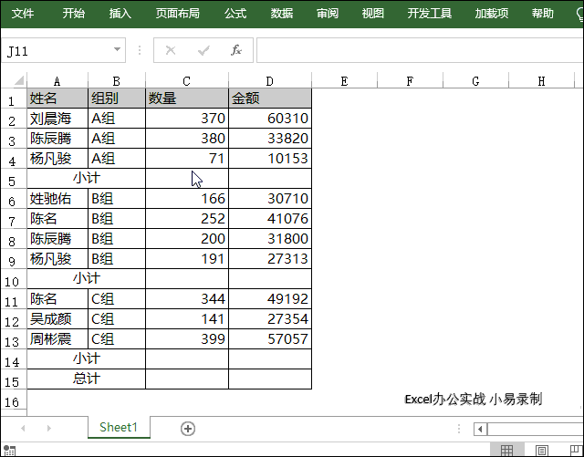Expand the Name Box dropdown arrow

coord(117,49)
